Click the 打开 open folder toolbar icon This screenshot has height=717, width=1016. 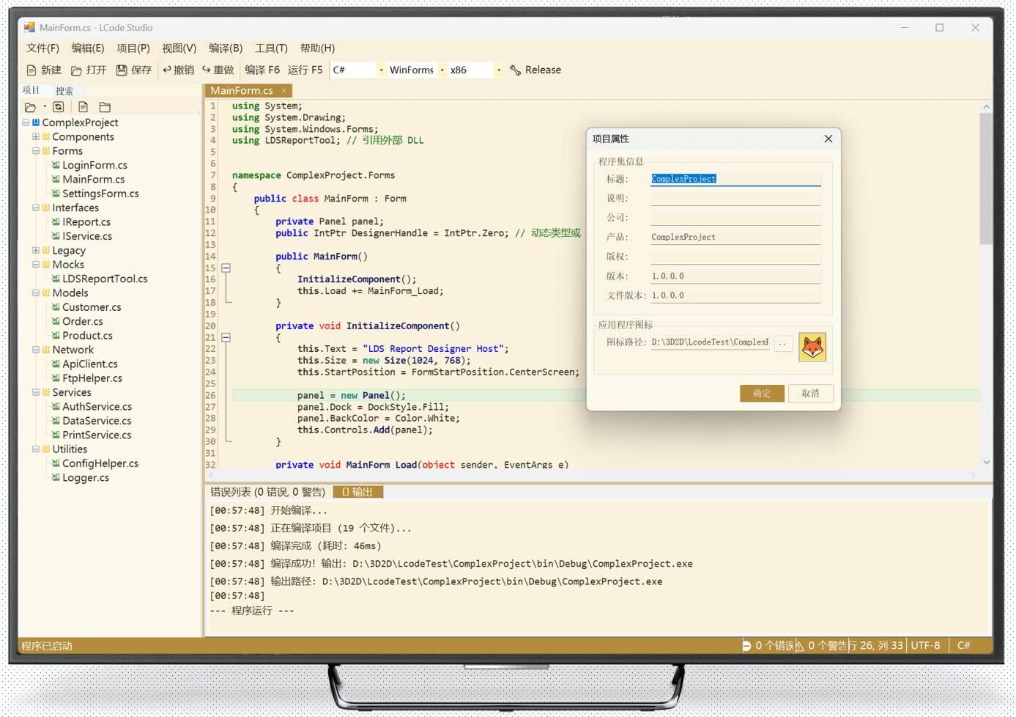point(76,70)
